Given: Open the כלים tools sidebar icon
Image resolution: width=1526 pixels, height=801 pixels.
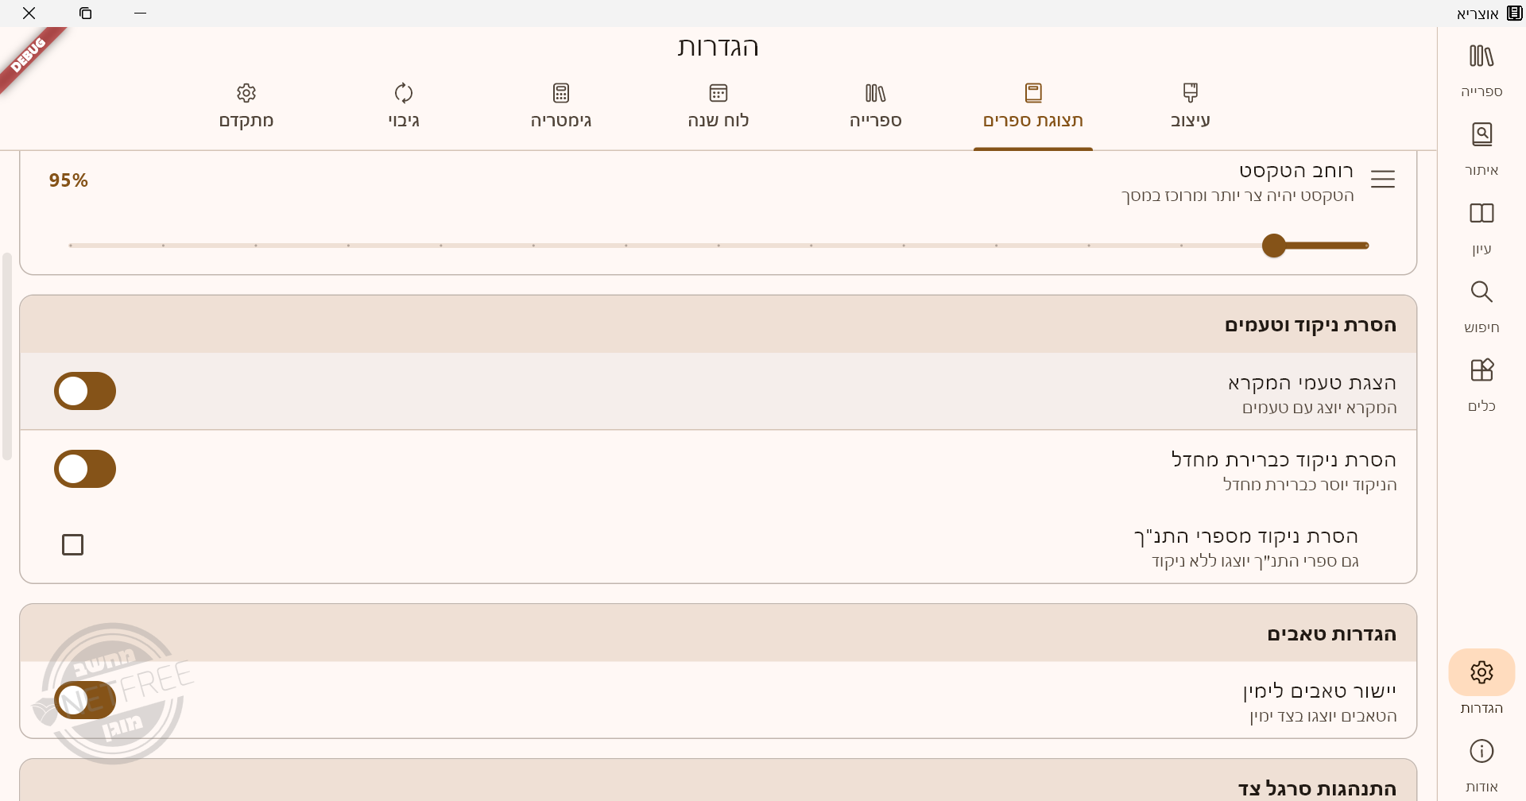Looking at the screenshot, I should (1481, 384).
